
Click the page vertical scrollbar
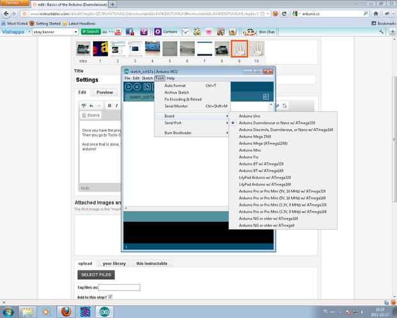(394, 139)
